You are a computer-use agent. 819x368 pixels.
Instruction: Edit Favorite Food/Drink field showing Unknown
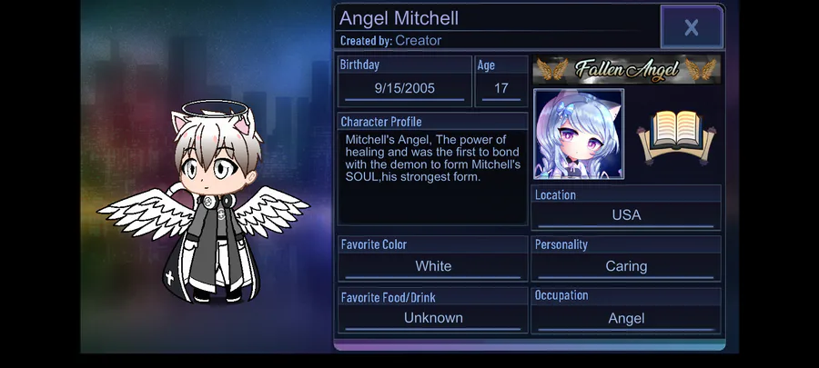pyautogui.click(x=433, y=318)
